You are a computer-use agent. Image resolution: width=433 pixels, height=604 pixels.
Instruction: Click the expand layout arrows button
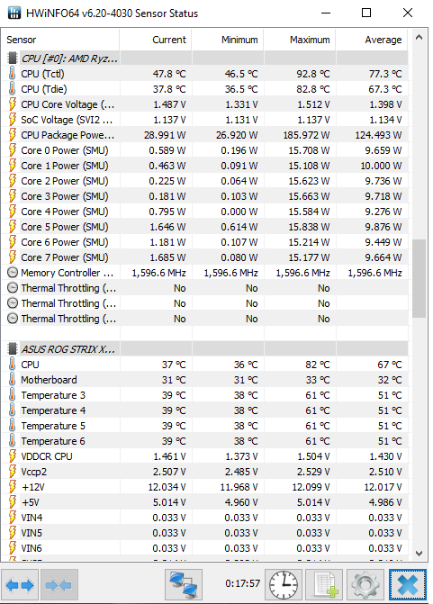click(x=20, y=585)
